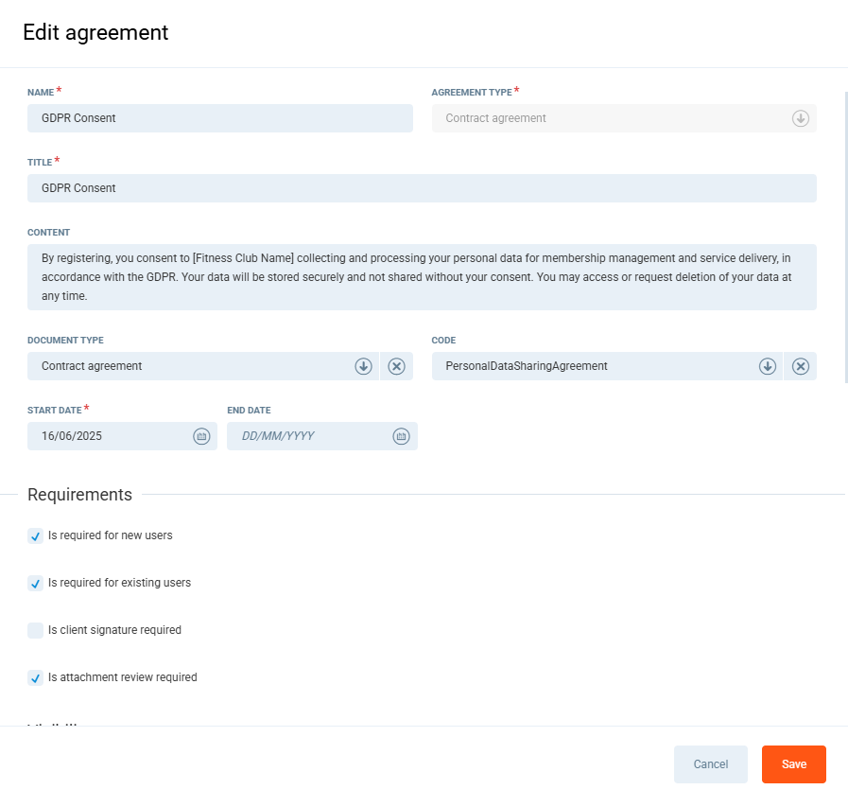
Task: Click the vertical scrollbar on the right
Action: pos(845,237)
